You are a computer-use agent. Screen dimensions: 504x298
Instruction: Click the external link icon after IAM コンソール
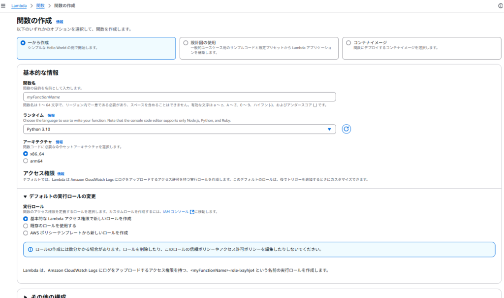click(x=192, y=212)
